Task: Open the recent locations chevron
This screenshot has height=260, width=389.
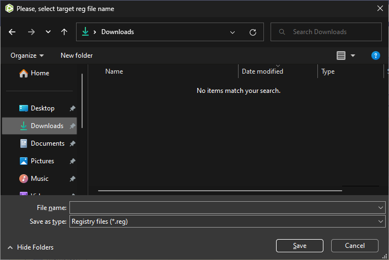Action: [48, 32]
